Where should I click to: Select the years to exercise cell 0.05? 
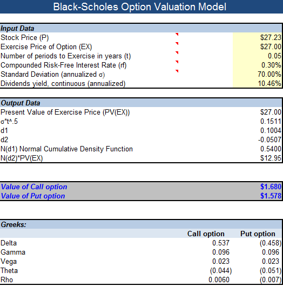click(x=257, y=56)
